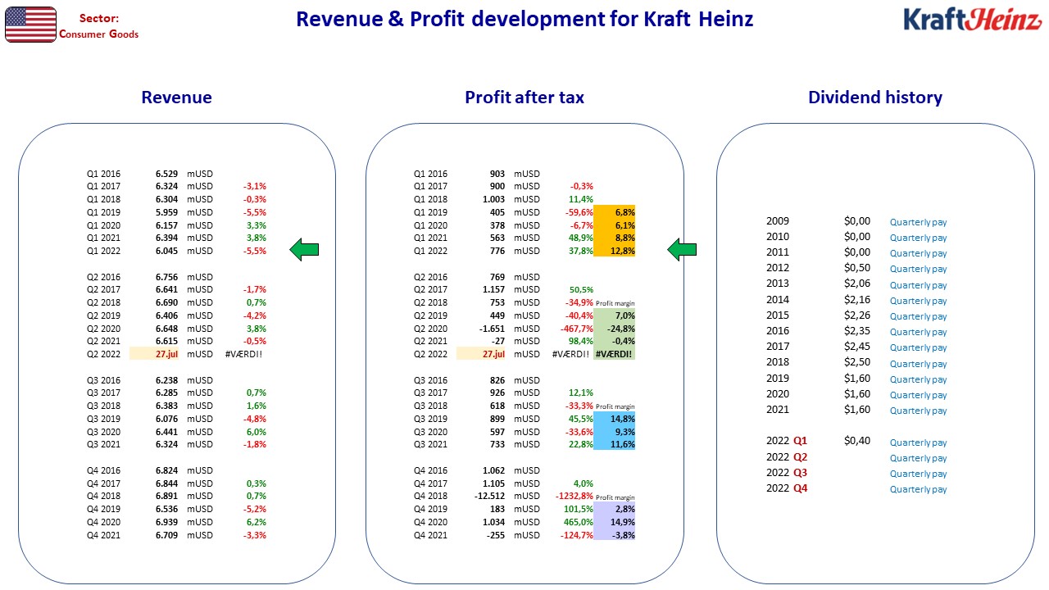The height and width of the screenshot is (590, 1049).
Task: Click the '2022 Q4' label in Dividend history
Action: coord(788,488)
